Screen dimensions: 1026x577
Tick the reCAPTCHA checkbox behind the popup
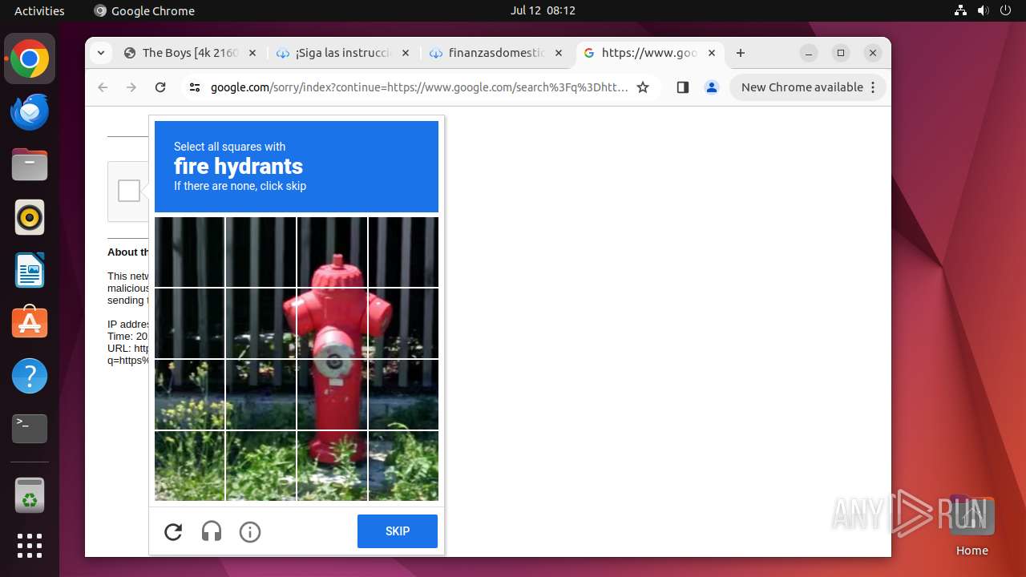coord(129,191)
